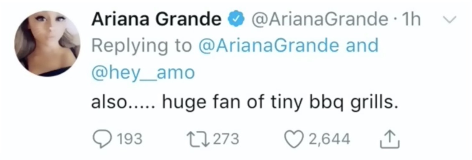
Task: Click the blue @ArianaGrande mention in reply line
Action: click(269, 46)
